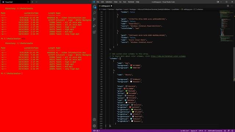Click the VS Code logo icon
The width and height of the screenshot is (235, 132).
coord(94,2)
